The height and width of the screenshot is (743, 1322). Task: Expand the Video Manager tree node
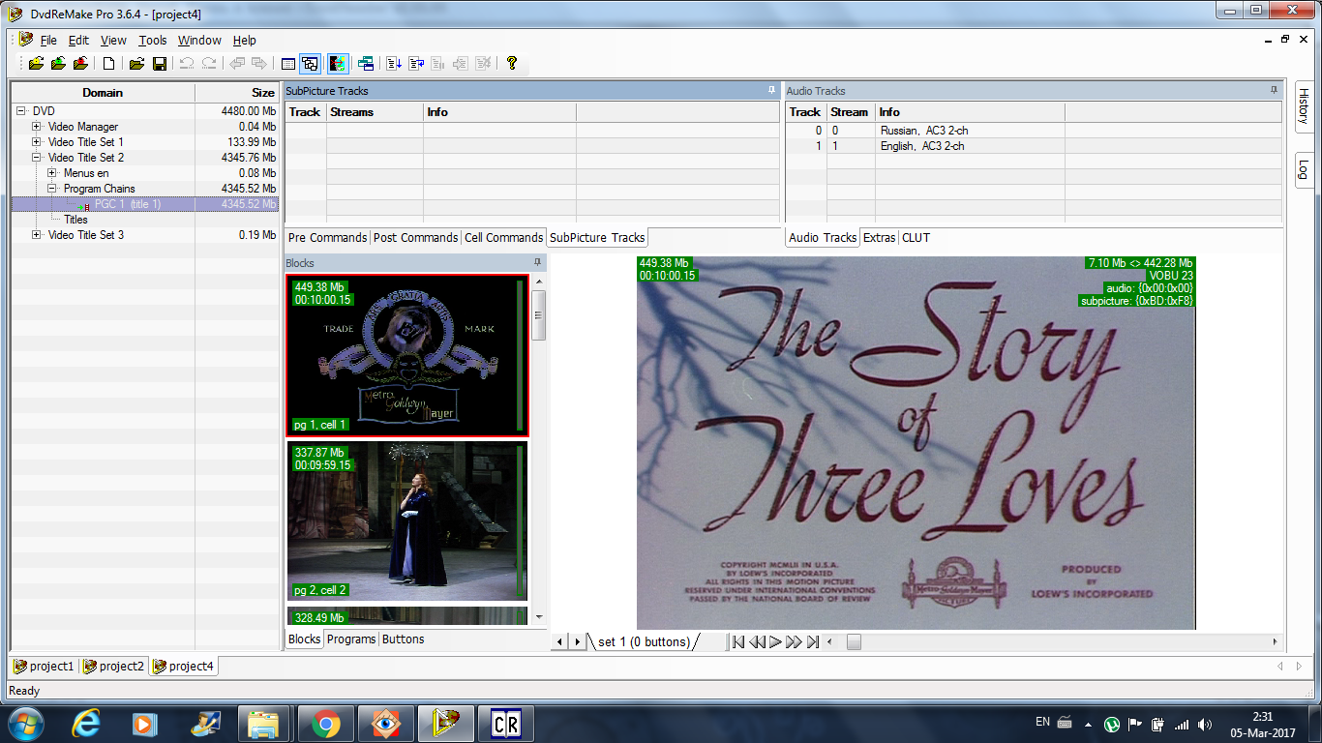pyautogui.click(x=37, y=127)
